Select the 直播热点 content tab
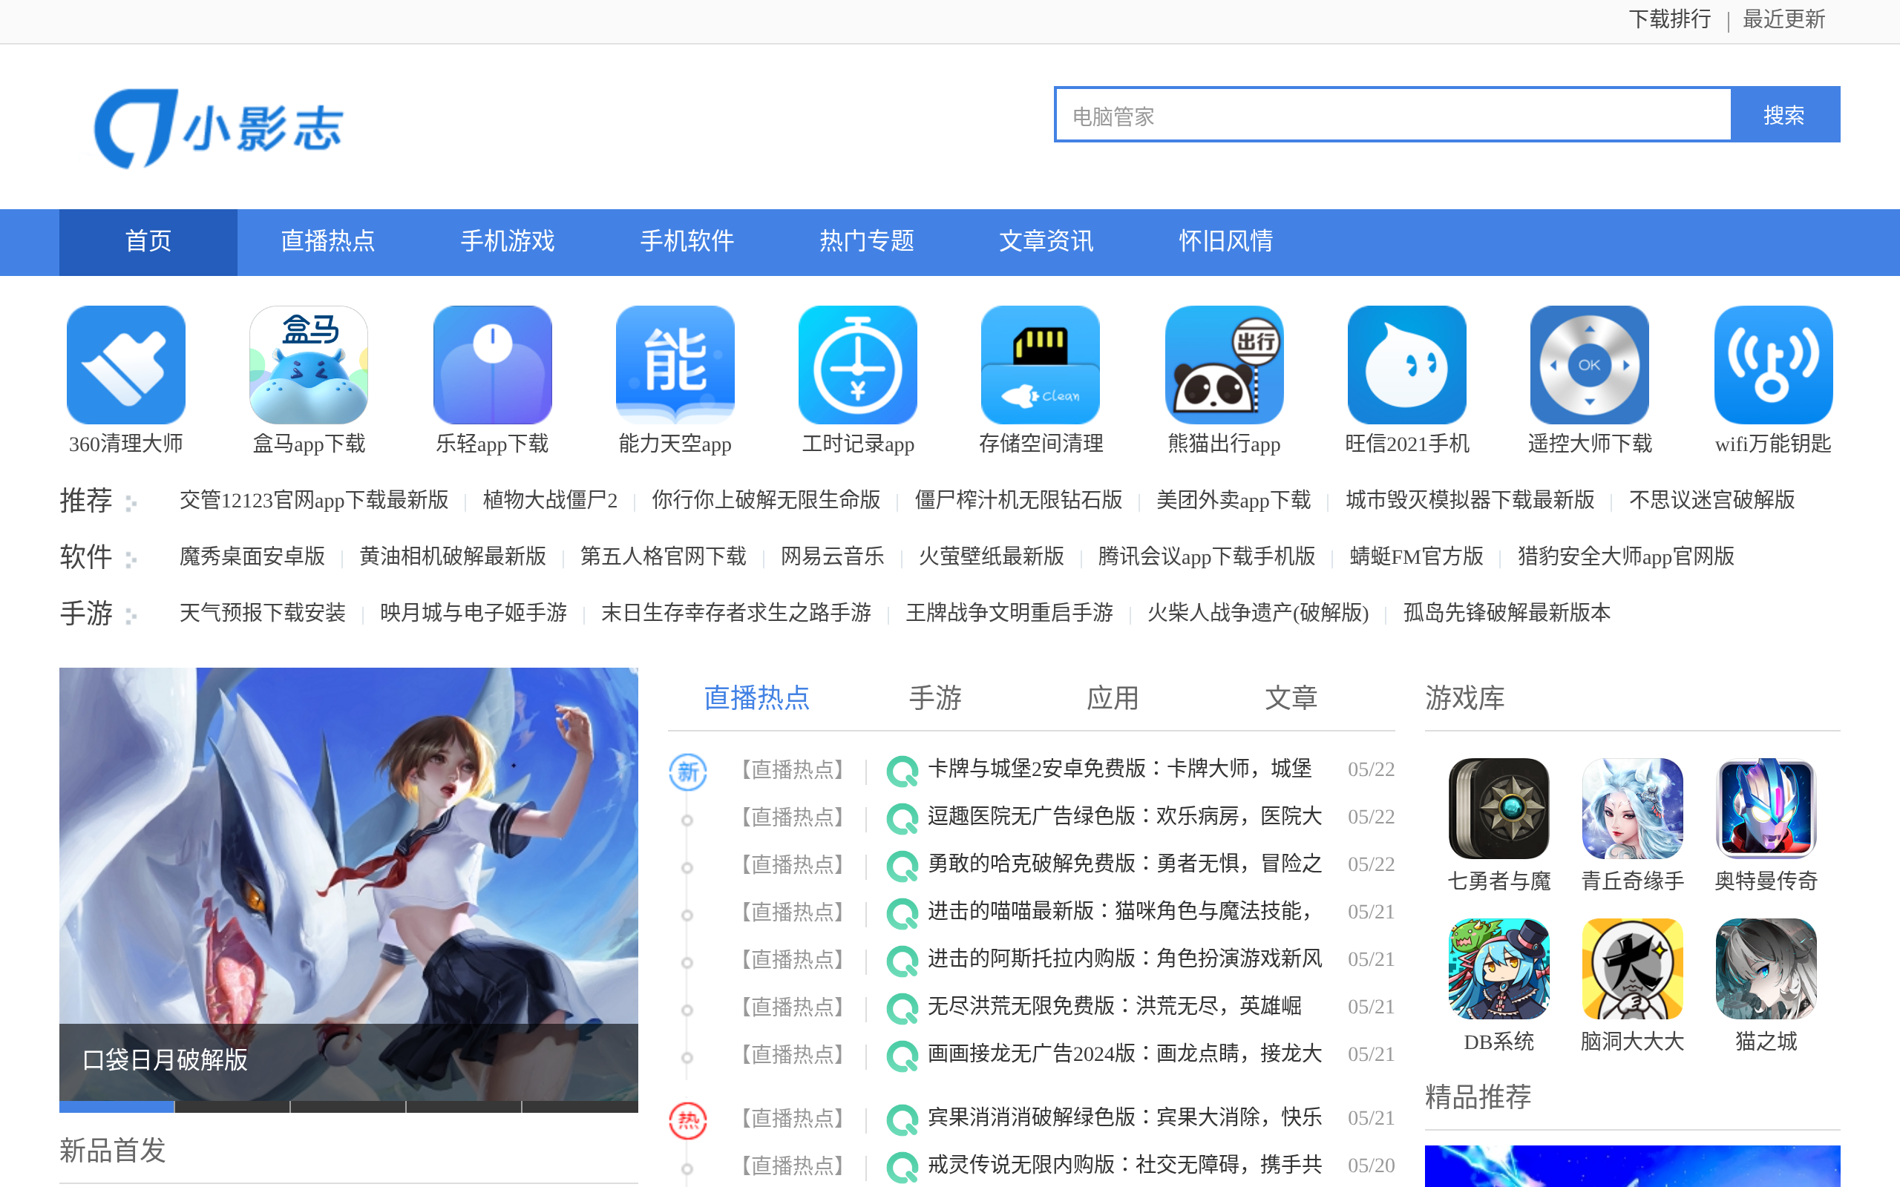 tap(757, 698)
